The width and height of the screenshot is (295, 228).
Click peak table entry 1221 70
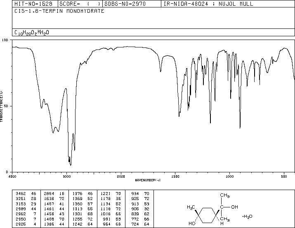pyautogui.click(x=111, y=194)
